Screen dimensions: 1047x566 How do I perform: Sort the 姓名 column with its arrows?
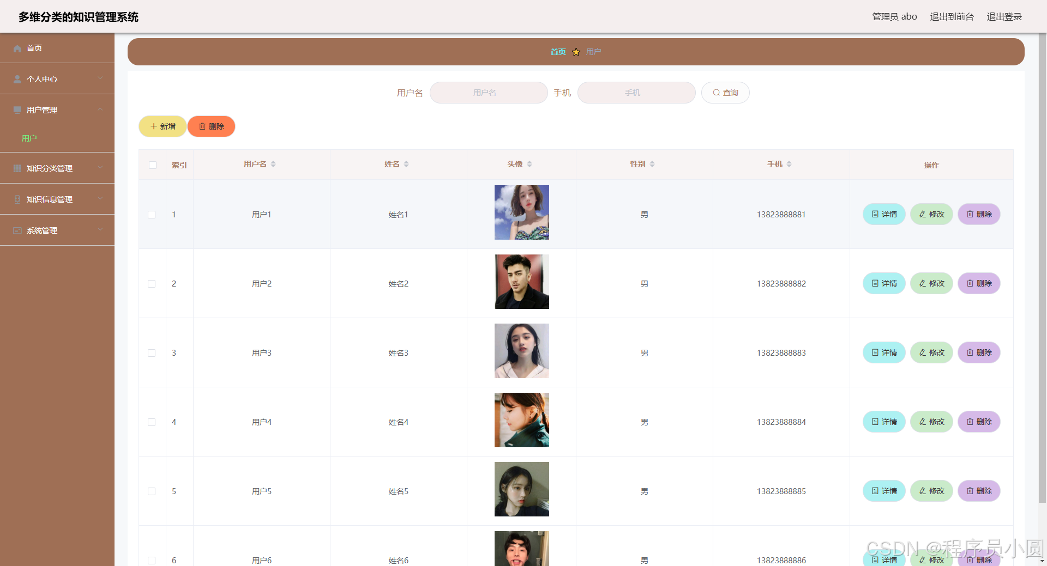(406, 164)
